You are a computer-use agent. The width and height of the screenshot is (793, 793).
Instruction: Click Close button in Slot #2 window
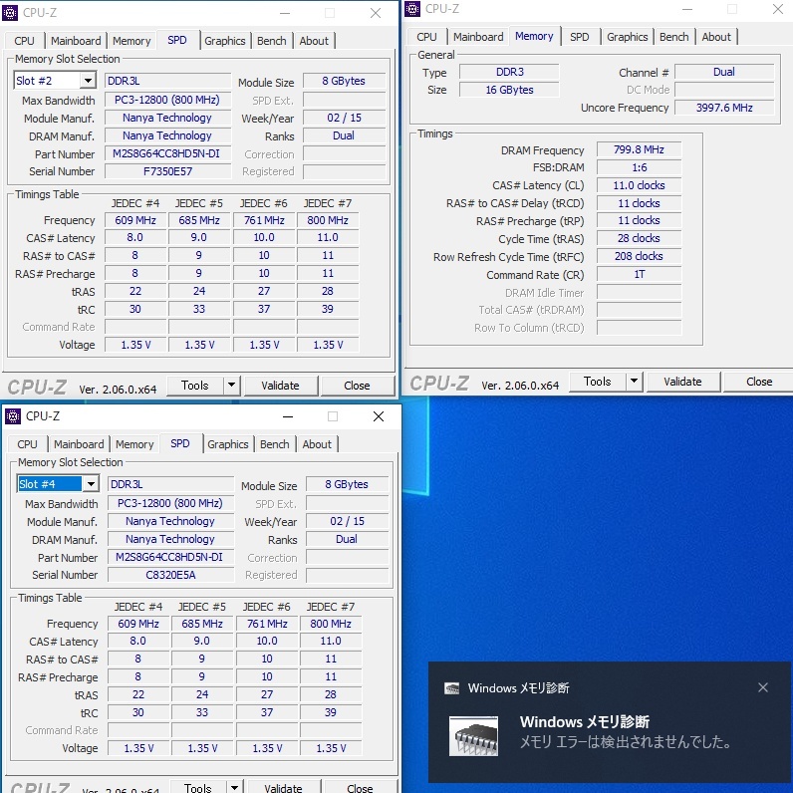point(357,386)
